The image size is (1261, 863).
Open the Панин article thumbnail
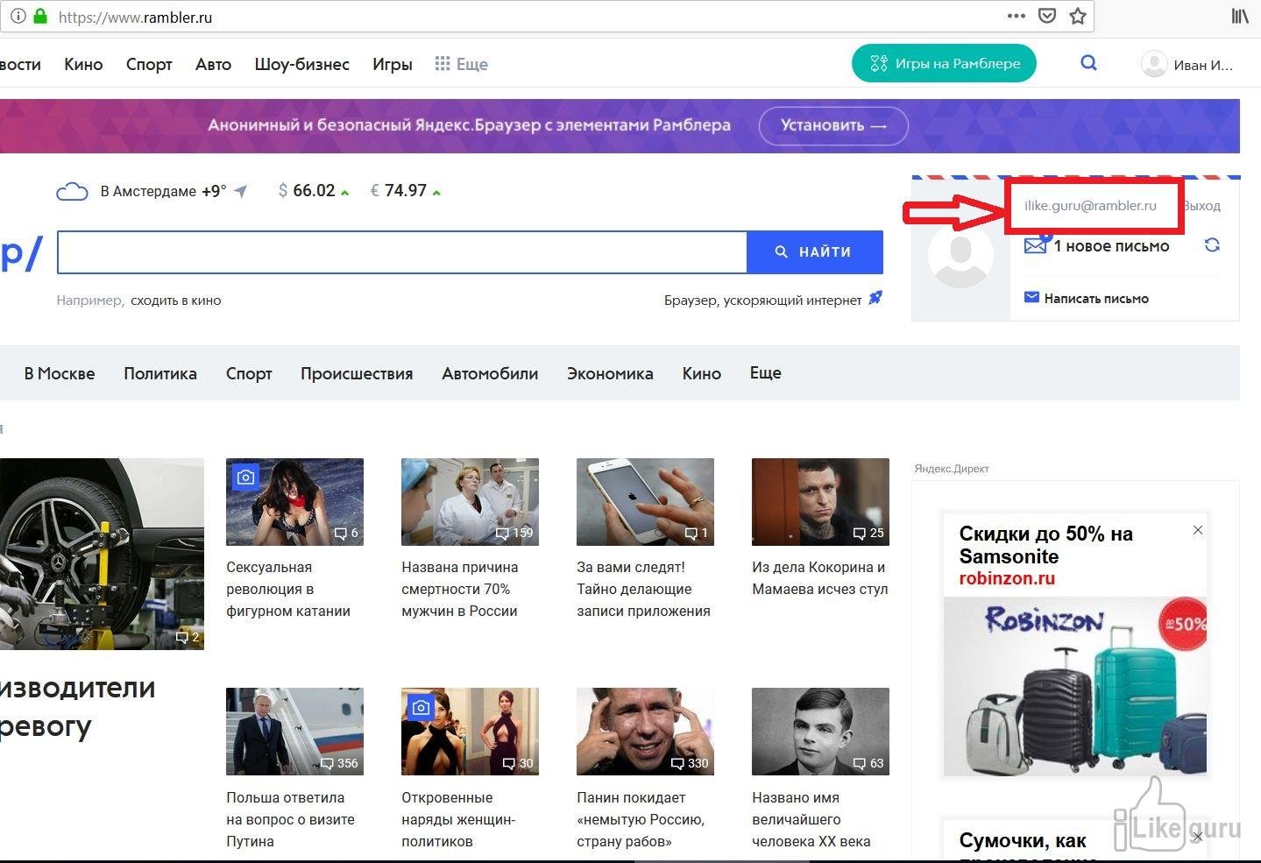point(645,732)
